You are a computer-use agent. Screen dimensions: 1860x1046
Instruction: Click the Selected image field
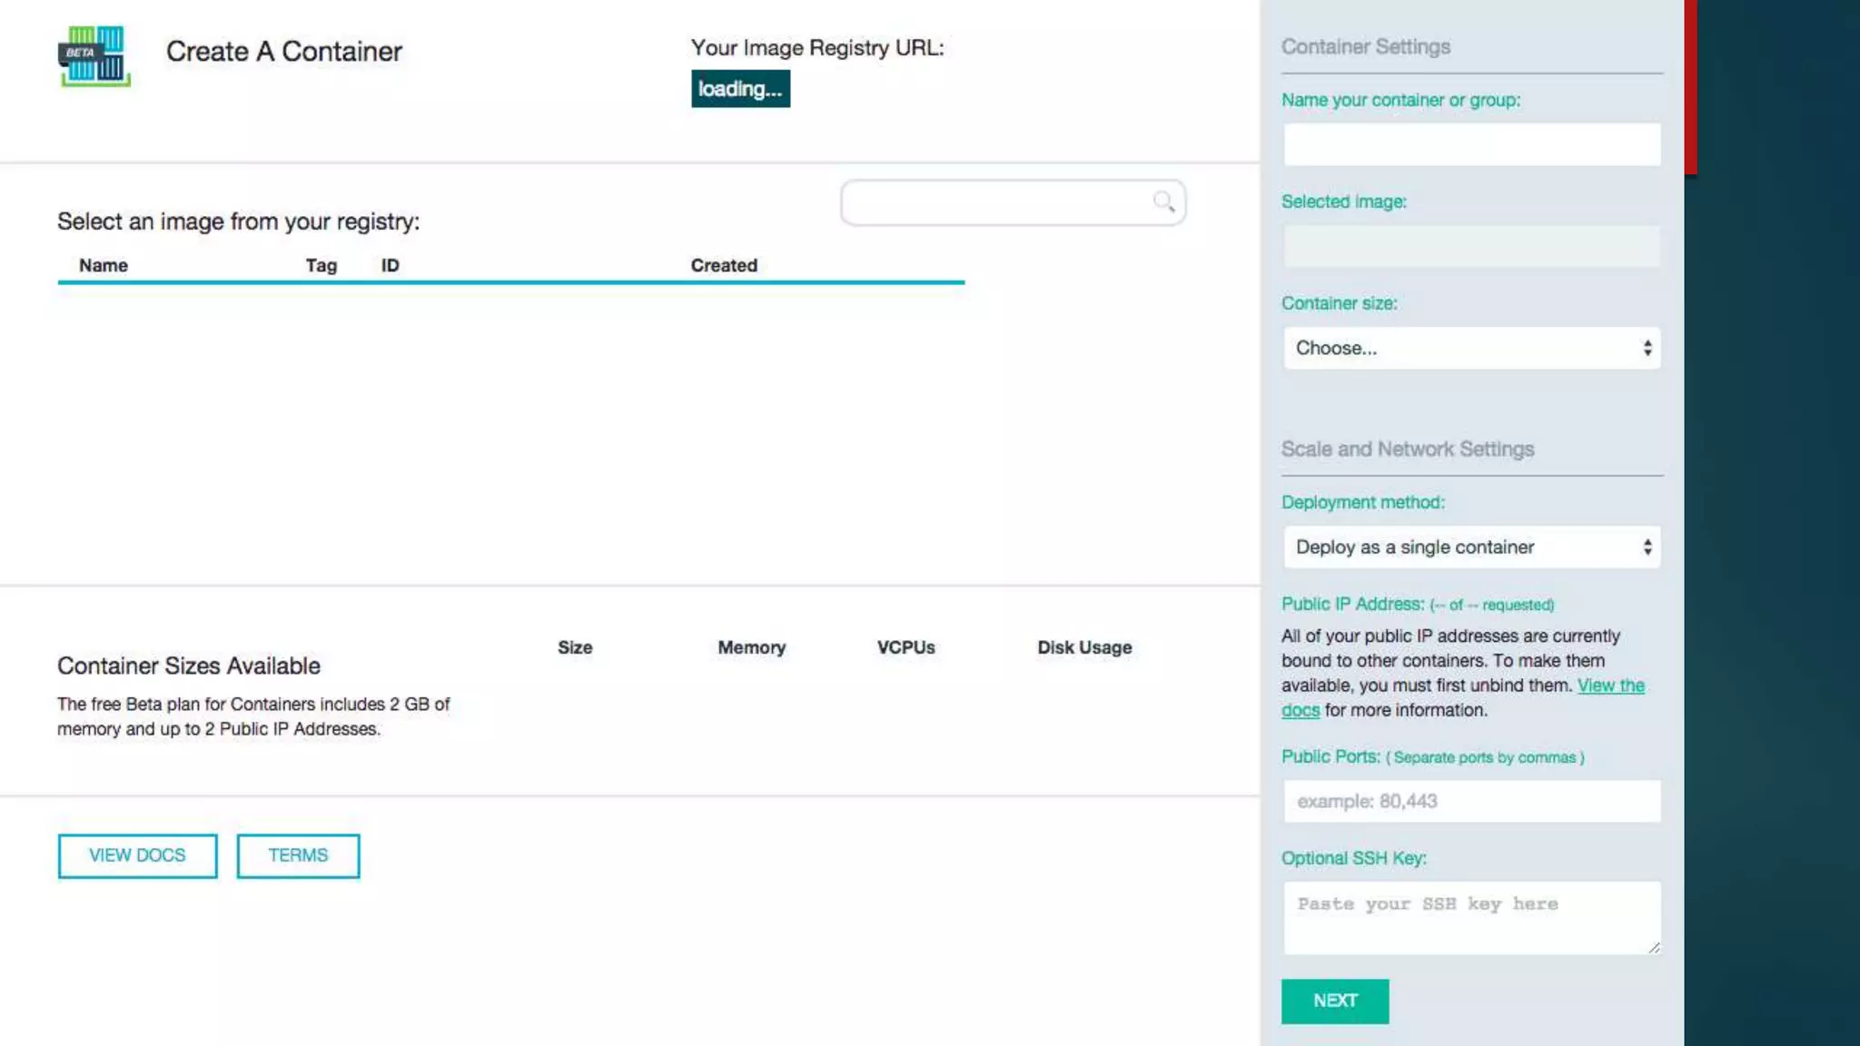point(1471,247)
